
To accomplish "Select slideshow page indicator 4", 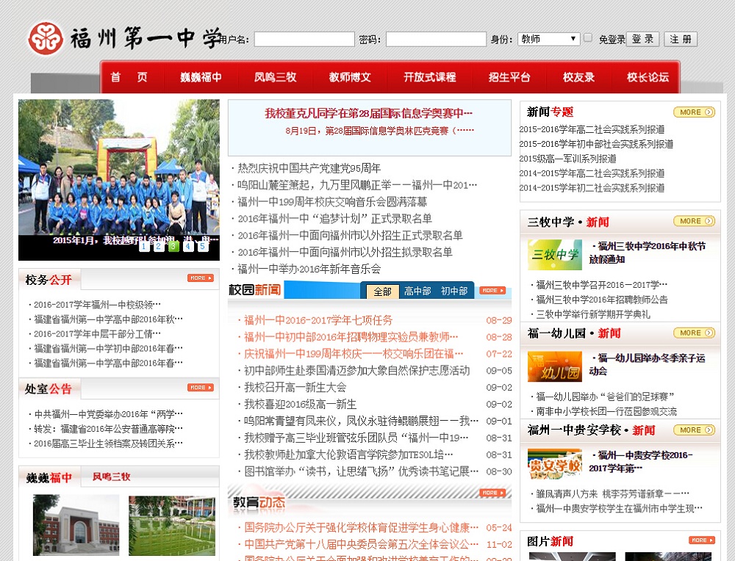I will [188, 246].
